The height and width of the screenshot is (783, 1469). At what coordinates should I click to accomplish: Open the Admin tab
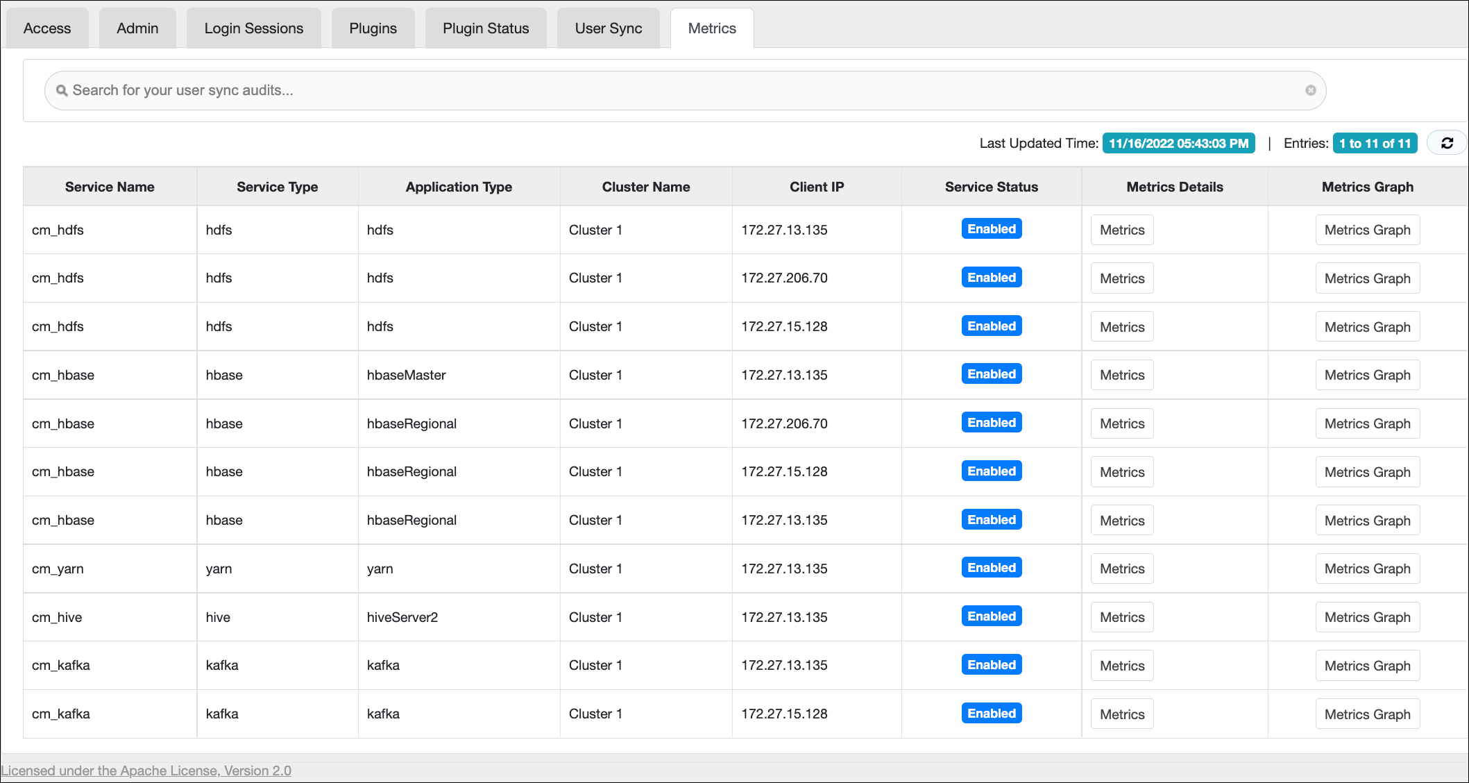[137, 28]
